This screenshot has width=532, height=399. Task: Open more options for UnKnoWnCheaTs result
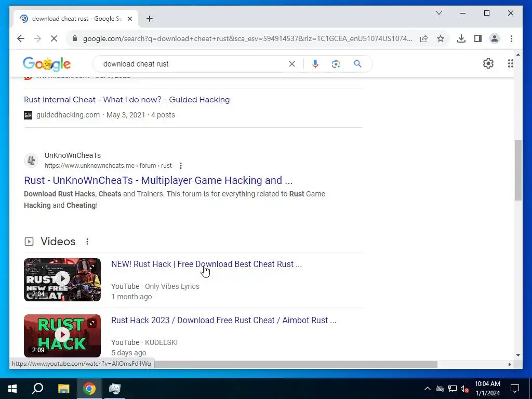[180, 166]
